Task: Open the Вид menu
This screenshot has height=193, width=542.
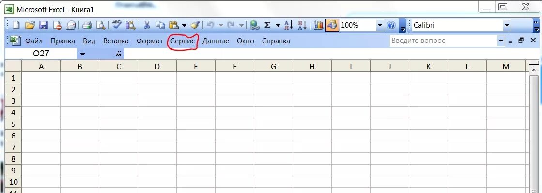Action: pyautogui.click(x=89, y=41)
